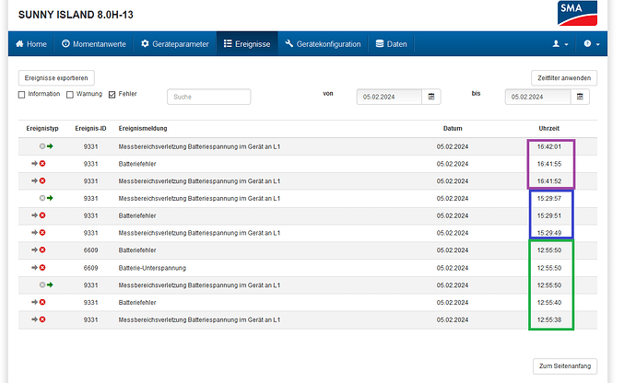Go to the Daten tab
Image resolution: width=636 pixels, height=383 pixels.
[391, 44]
